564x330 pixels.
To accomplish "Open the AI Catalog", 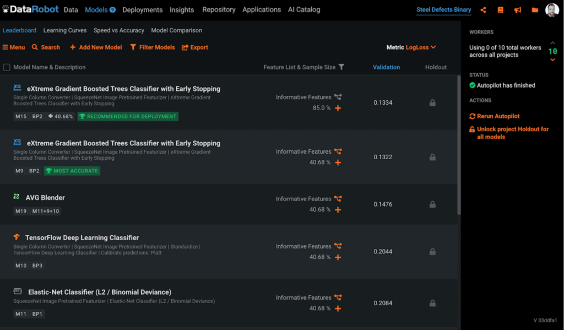I will [304, 10].
